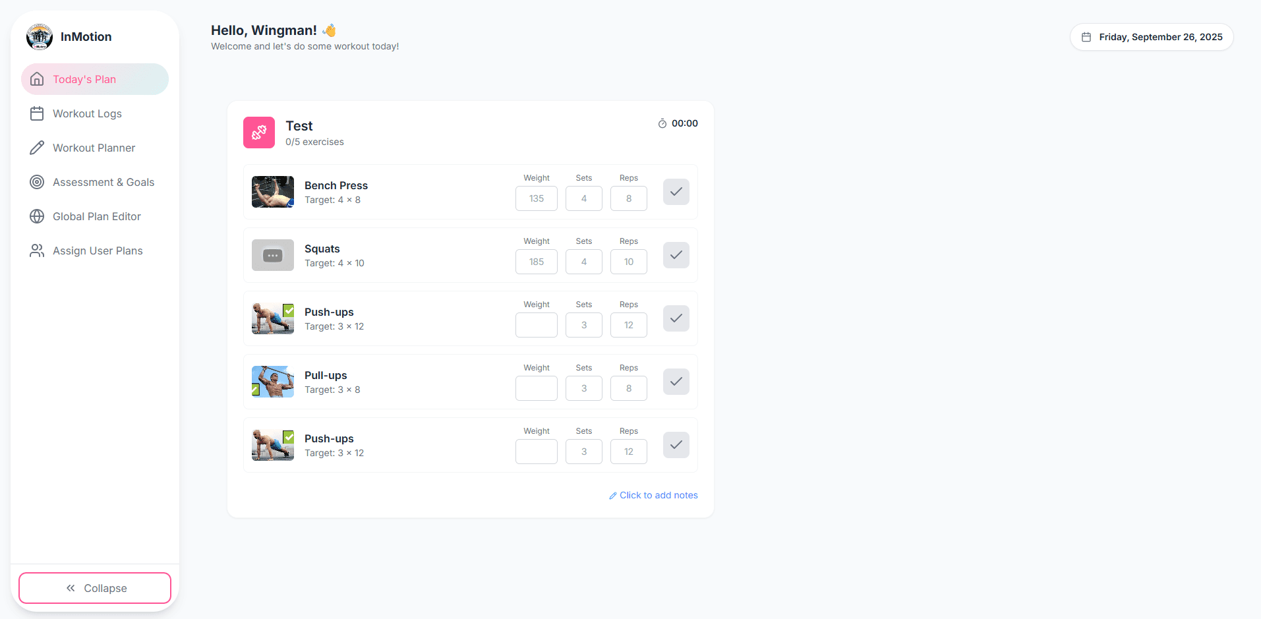Open the date picker for September 26

(1151, 37)
